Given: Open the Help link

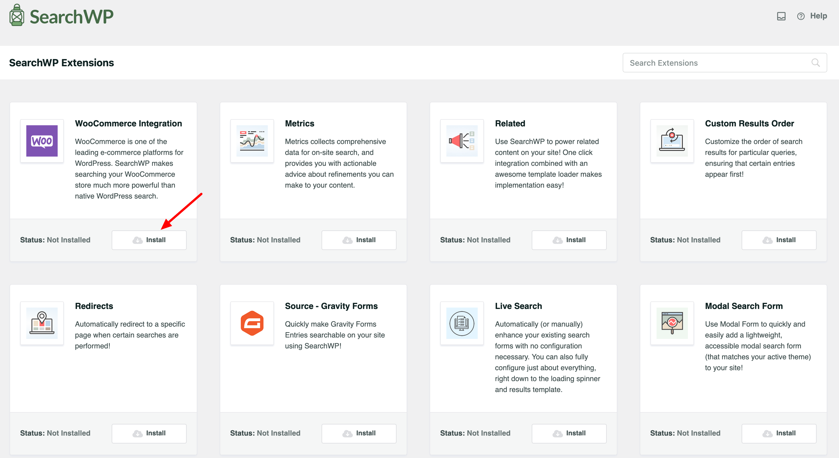Looking at the screenshot, I should pyautogui.click(x=818, y=16).
